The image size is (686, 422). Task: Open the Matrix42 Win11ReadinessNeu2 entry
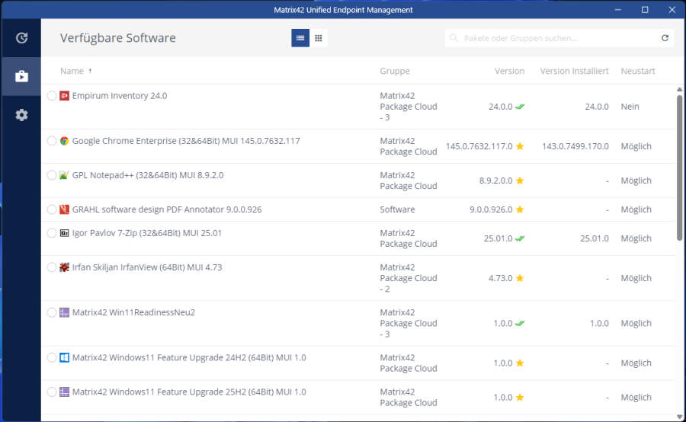point(133,312)
